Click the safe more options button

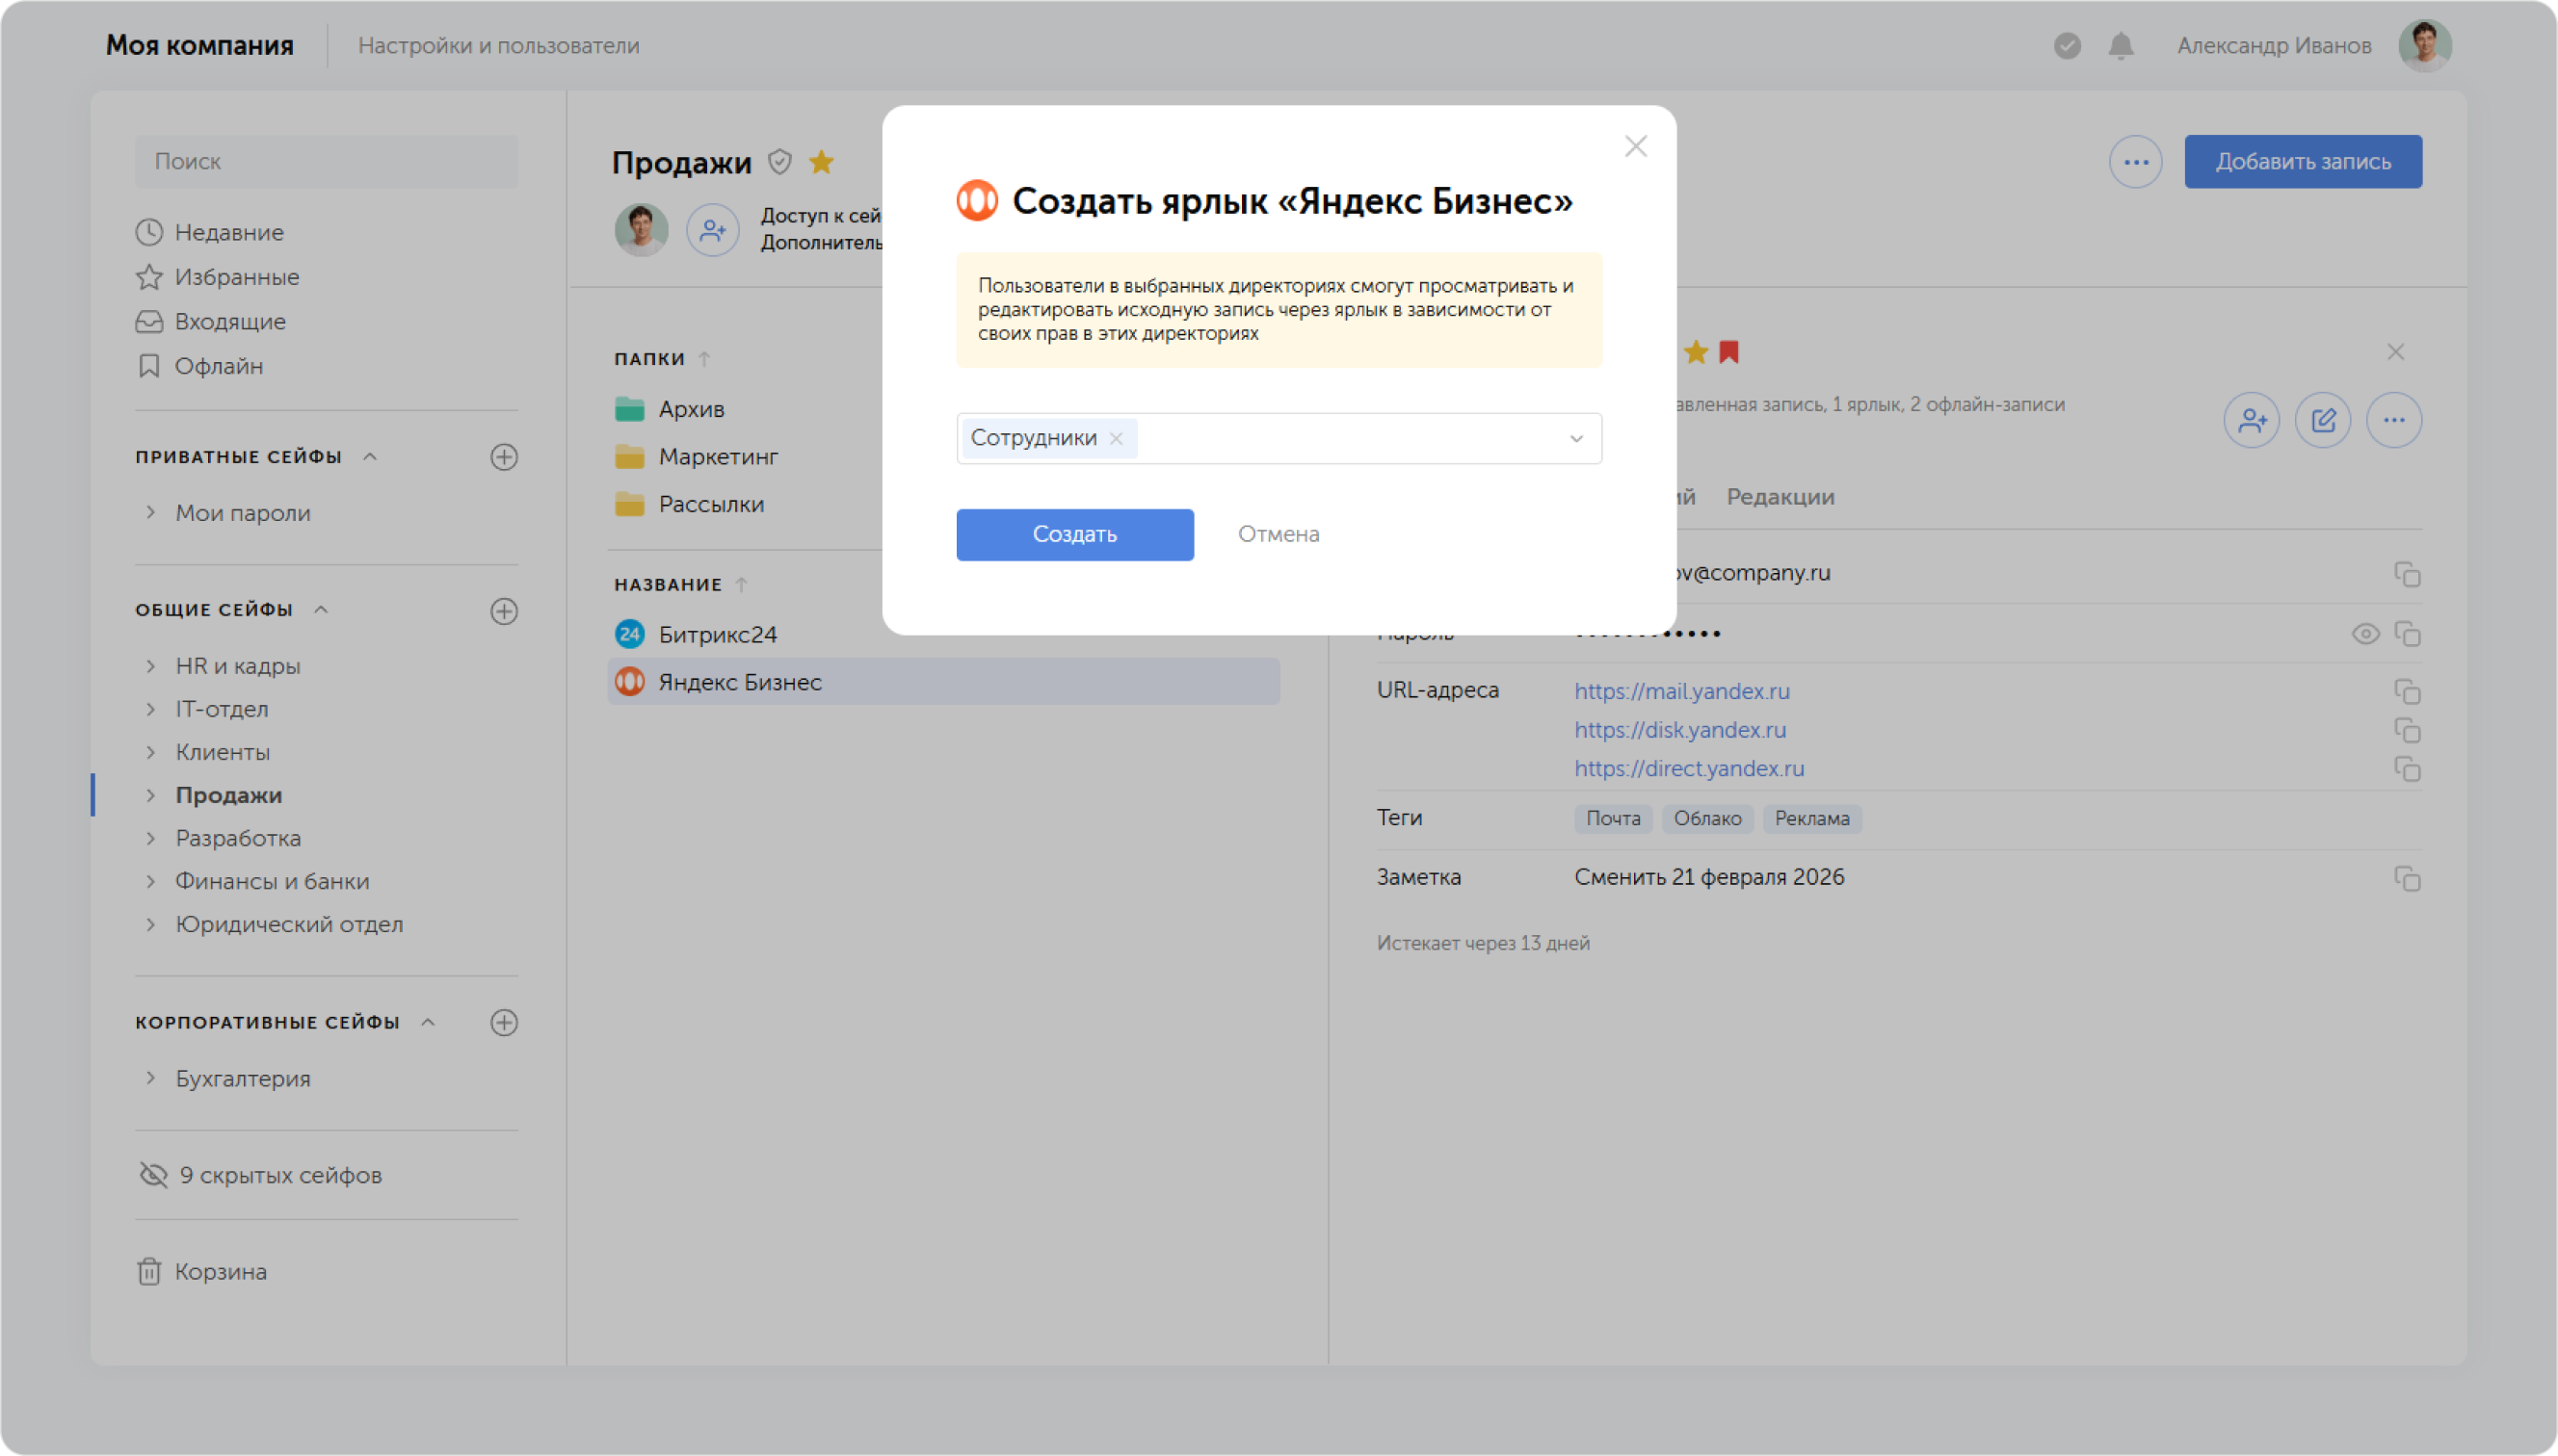2135,162
